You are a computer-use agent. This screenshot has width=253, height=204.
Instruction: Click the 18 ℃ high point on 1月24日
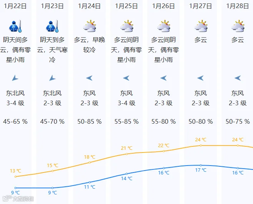(x=90, y=163)
